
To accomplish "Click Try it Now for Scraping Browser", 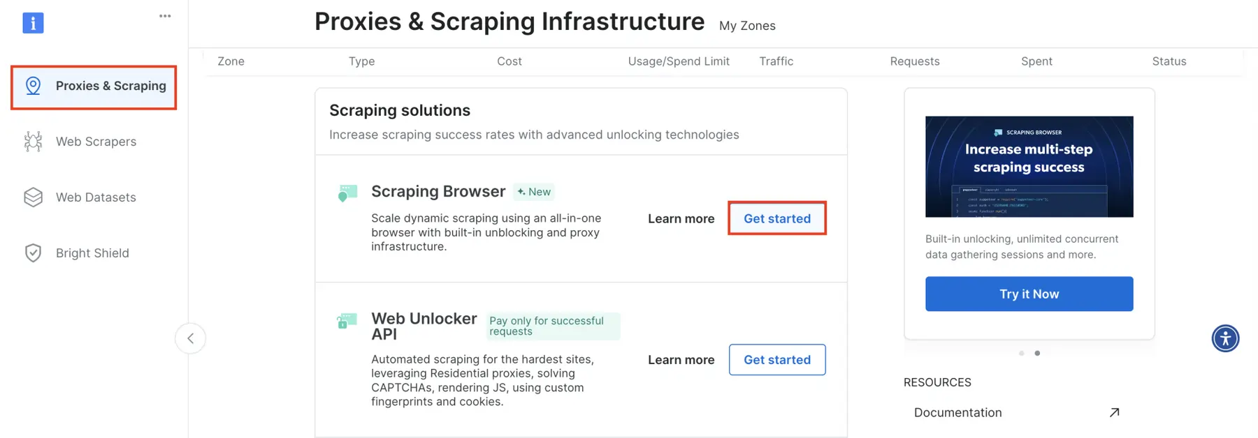I will pyautogui.click(x=1028, y=294).
